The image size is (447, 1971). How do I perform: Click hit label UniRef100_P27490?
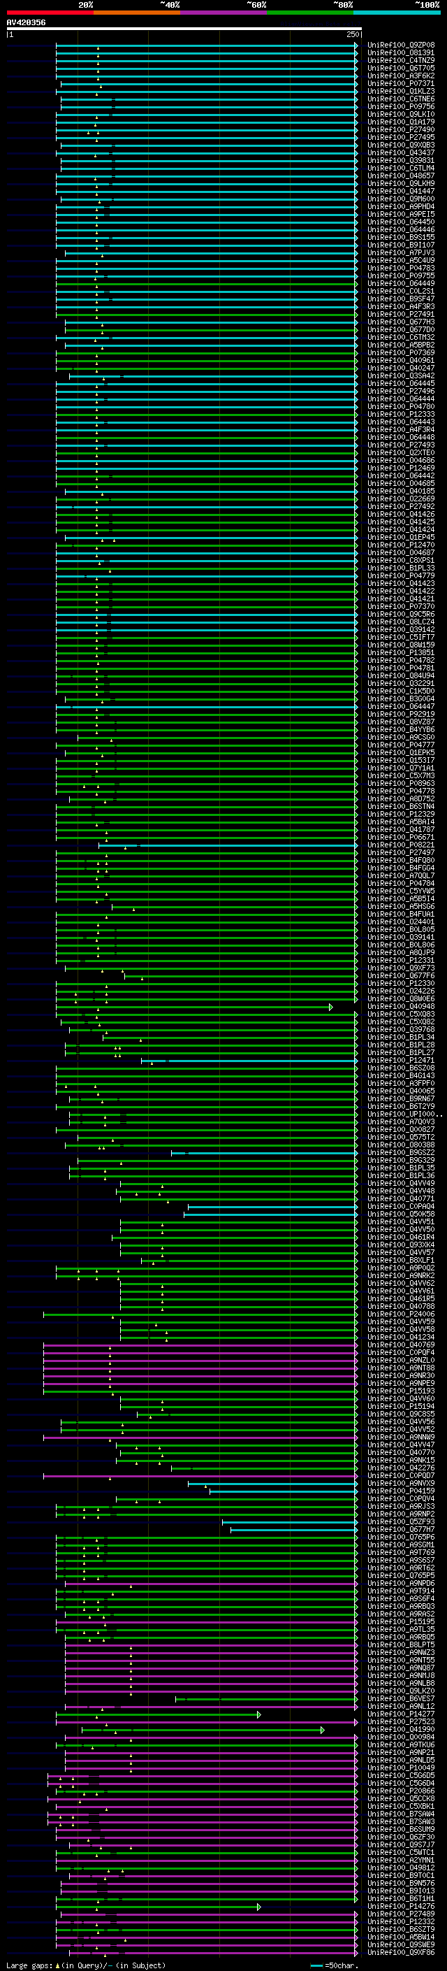401,130
